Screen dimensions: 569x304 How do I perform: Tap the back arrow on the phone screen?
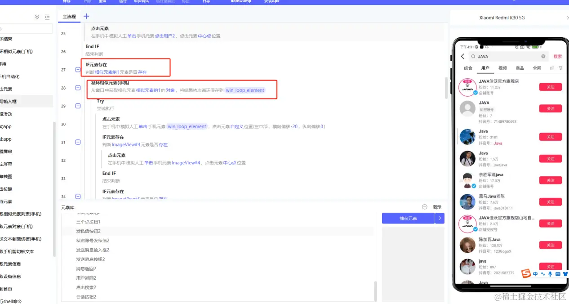click(x=462, y=56)
